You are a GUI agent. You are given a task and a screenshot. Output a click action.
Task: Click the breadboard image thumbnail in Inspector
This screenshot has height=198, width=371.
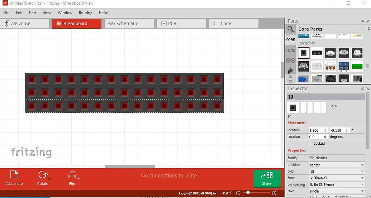(293, 107)
